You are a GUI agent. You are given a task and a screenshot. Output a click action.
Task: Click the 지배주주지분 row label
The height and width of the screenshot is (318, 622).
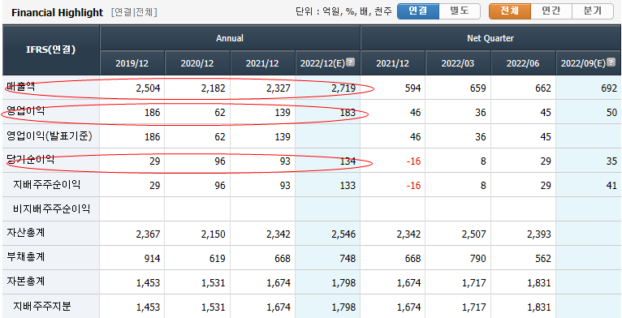42,306
